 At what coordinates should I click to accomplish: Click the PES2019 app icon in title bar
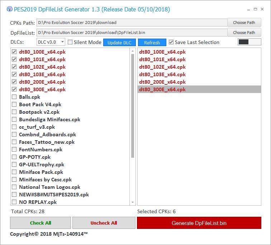coord(10,9)
